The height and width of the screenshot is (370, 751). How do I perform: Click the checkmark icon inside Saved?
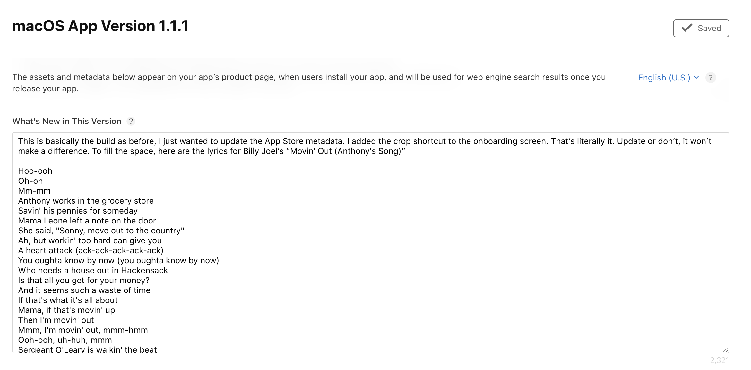point(686,28)
